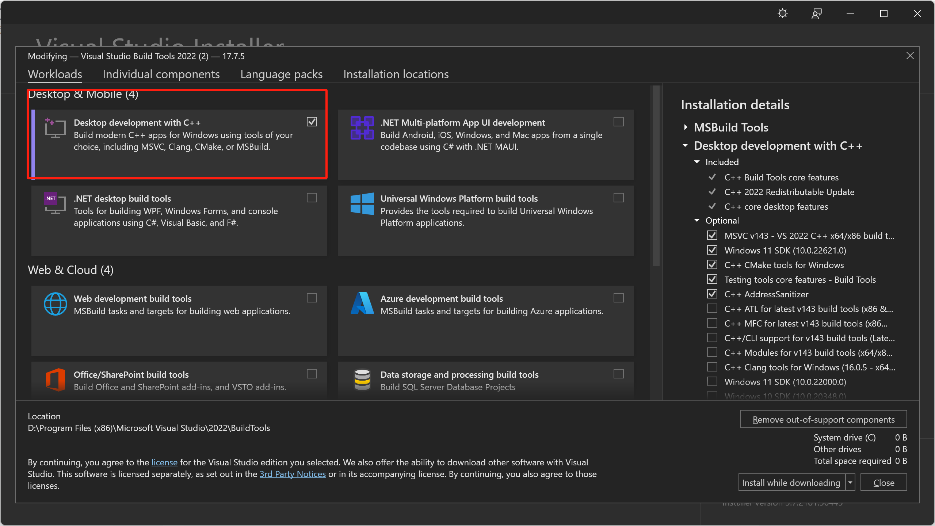The height and width of the screenshot is (526, 935).
Task: Open the 3rd Party Notices link
Action: [293, 474]
